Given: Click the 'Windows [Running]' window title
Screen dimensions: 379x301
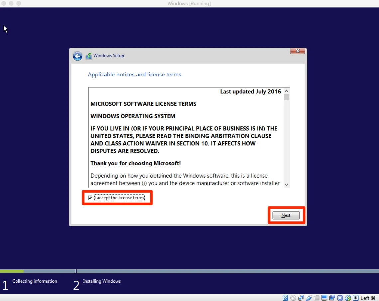Looking at the screenshot, I should tap(189, 4).
